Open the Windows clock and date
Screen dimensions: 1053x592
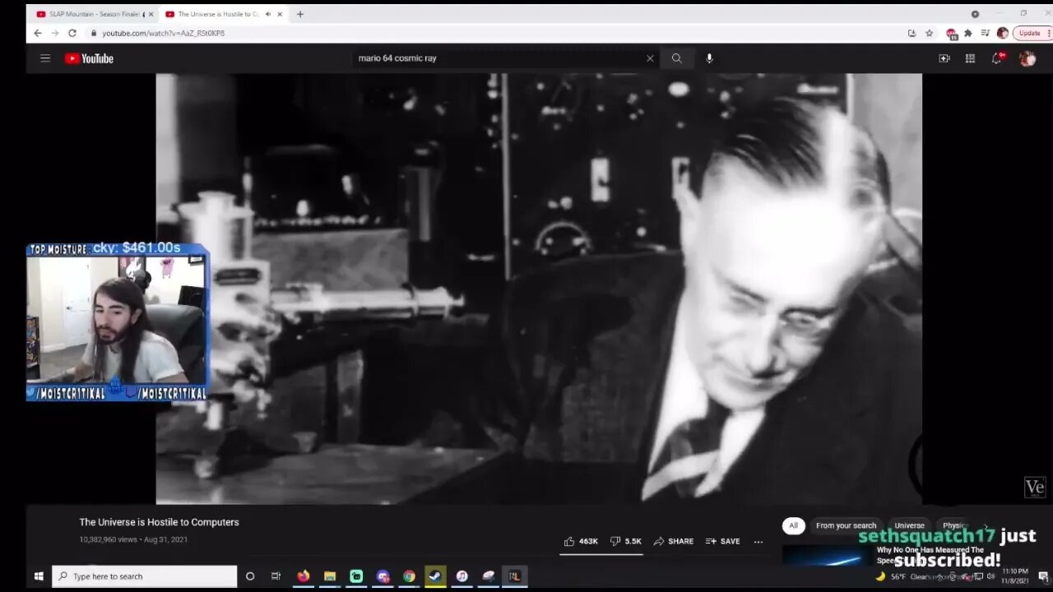click(x=1014, y=576)
